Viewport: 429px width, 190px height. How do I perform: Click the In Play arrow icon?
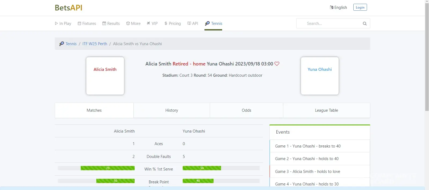[x=56, y=24]
